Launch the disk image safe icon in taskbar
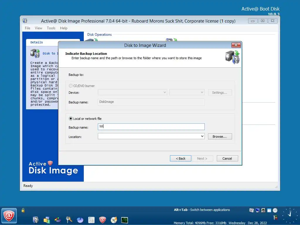The height and width of the screenshot is (225, 300). (35, 220)
